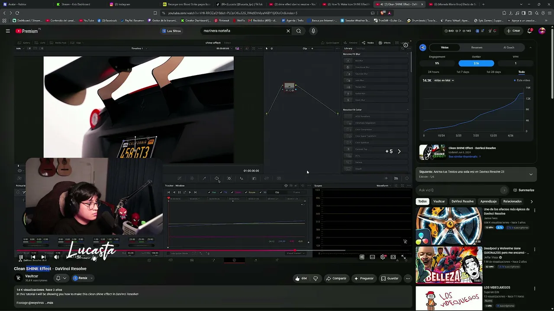The image size is (554, 311).
Task: Select the 'Vaultcar' filter chip
Action: [x=439, y=201]
